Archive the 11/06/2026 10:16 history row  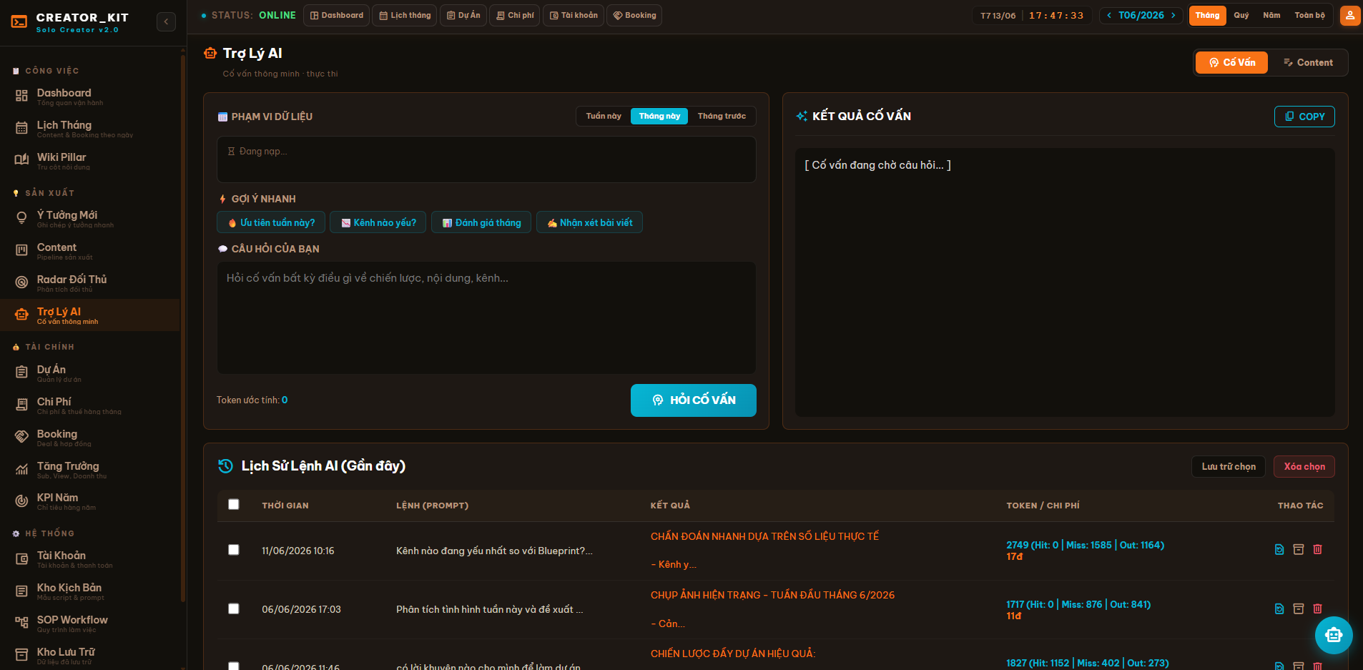pos(1299,549)
